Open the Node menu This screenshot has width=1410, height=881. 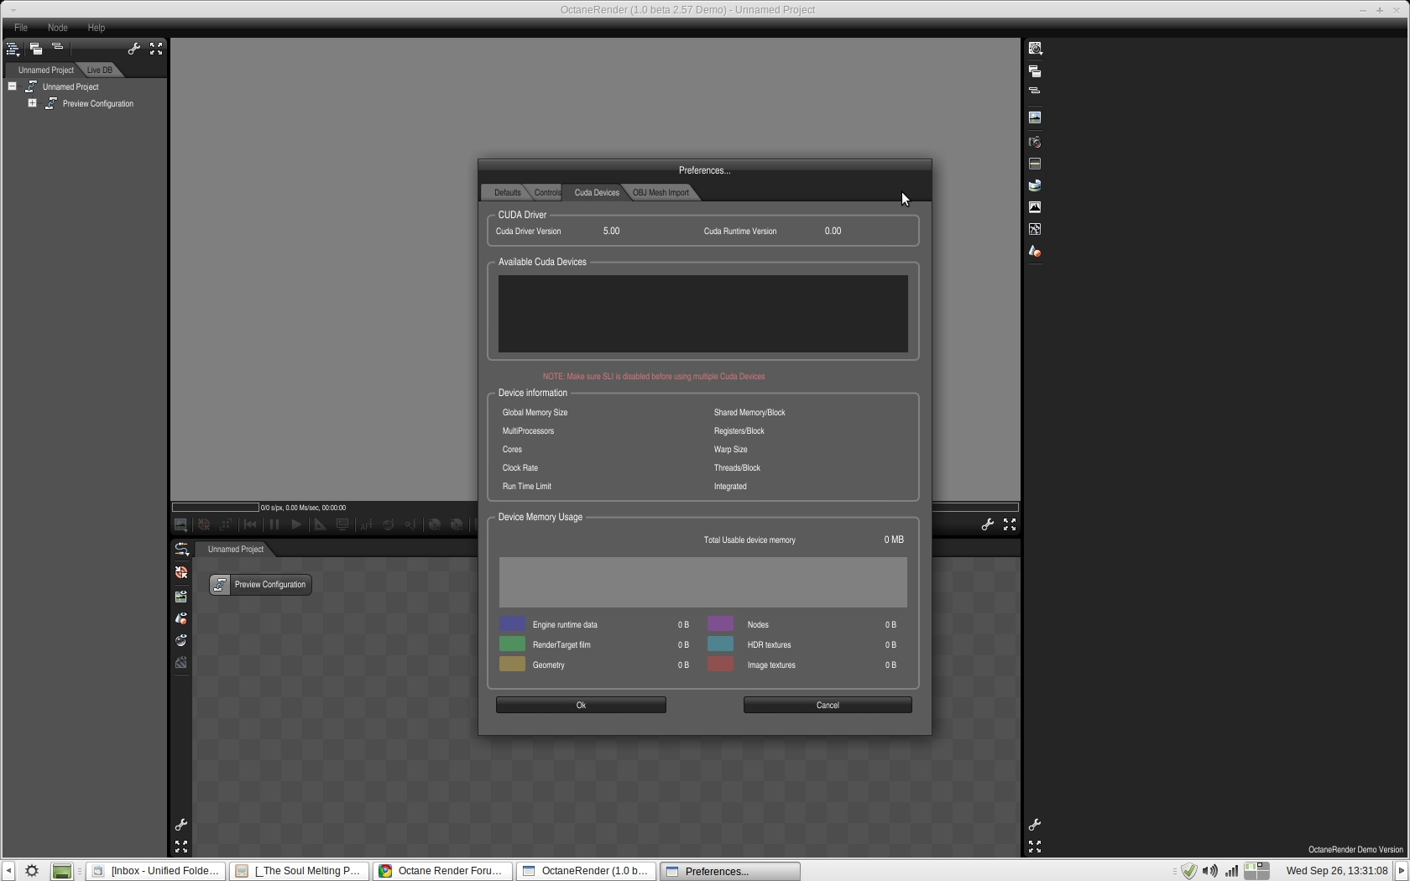(58, 28)
